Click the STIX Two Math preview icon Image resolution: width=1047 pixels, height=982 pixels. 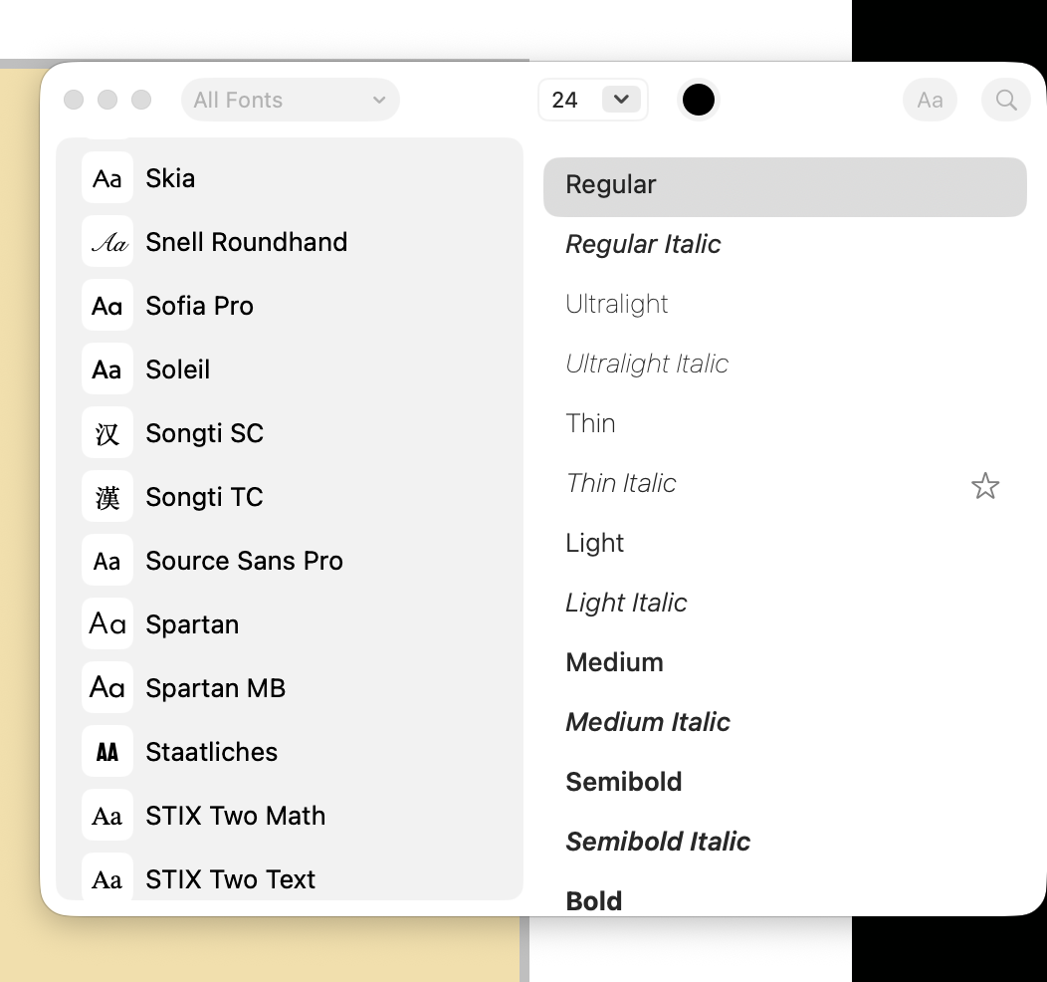coord(107,816)
